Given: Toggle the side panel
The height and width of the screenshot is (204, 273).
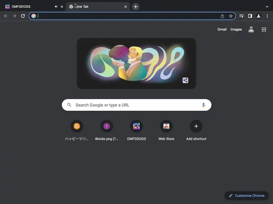Looking at the screenshot, I should 250,16.
